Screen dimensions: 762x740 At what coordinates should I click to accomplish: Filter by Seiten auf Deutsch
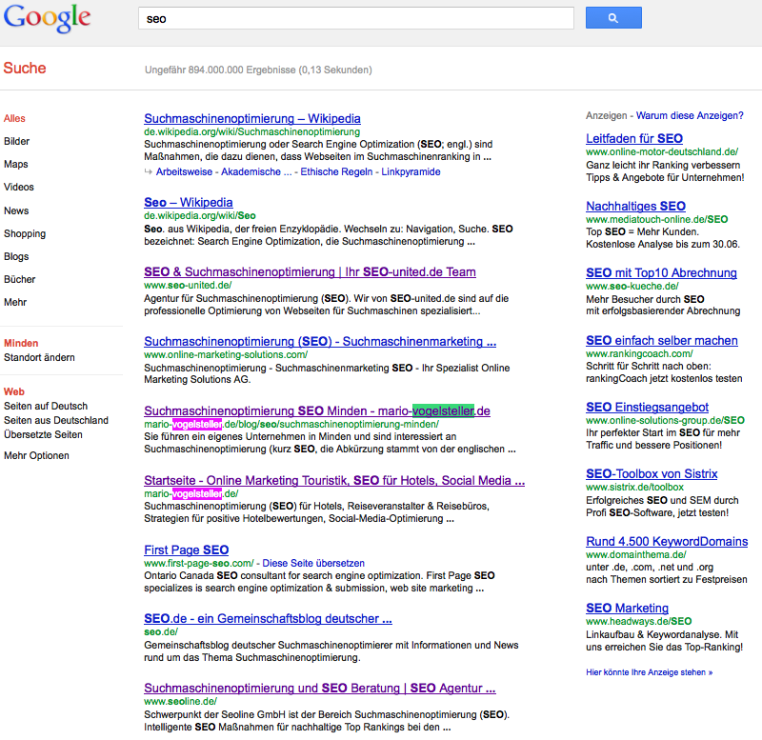pyautogui.click(x=46, y=407)
